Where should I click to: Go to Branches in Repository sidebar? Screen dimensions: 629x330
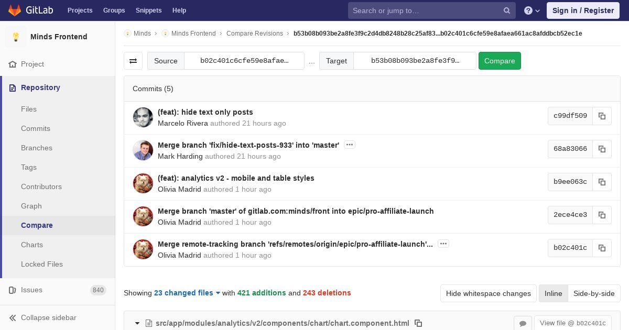pyautogui.click(x=37, y=148)
